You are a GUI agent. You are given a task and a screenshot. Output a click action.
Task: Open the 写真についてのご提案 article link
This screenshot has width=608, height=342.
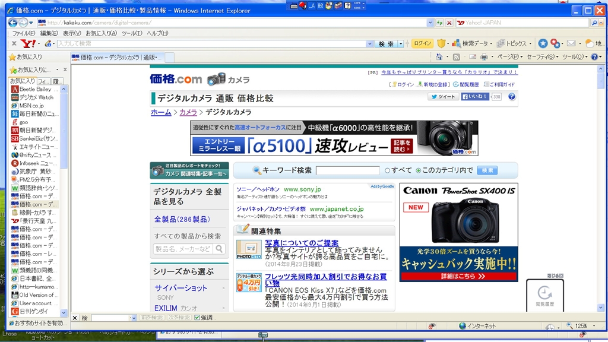pos(302,243)
